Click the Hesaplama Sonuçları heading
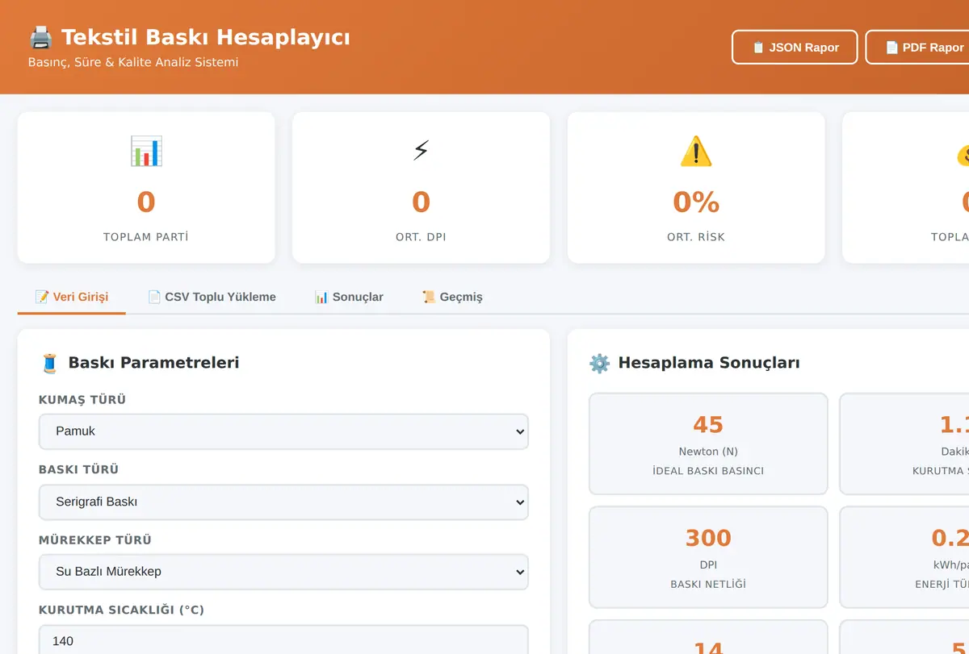Screen dimensions: 969x654 point(709,363)
